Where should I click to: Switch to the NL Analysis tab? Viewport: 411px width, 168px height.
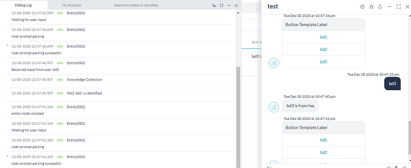point(72,5)
